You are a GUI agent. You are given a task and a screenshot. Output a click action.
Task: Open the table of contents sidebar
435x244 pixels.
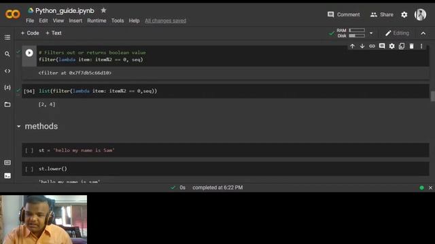(7, 37)
